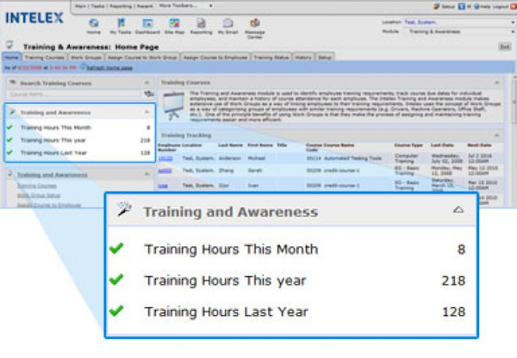Switch to the Setup tab
Image resolution: width=517 pixels, height=358 pixels.
point(325,58)
